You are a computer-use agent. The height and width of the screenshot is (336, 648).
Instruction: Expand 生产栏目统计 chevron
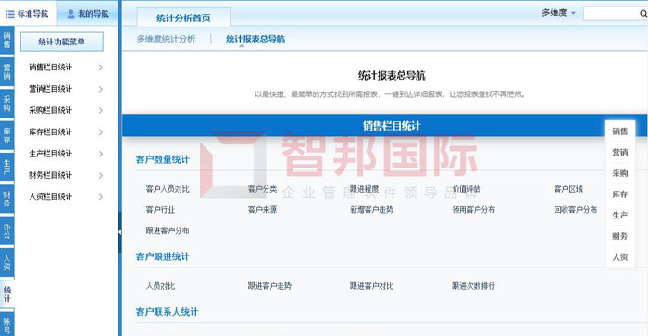100,154
